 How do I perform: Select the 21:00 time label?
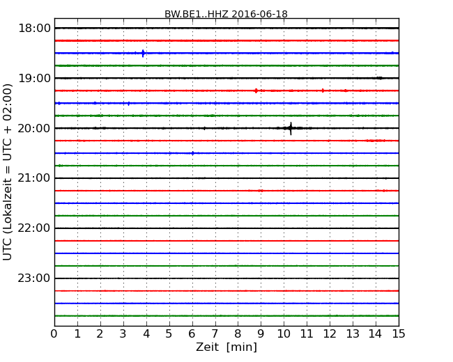[x=34, y=178]
